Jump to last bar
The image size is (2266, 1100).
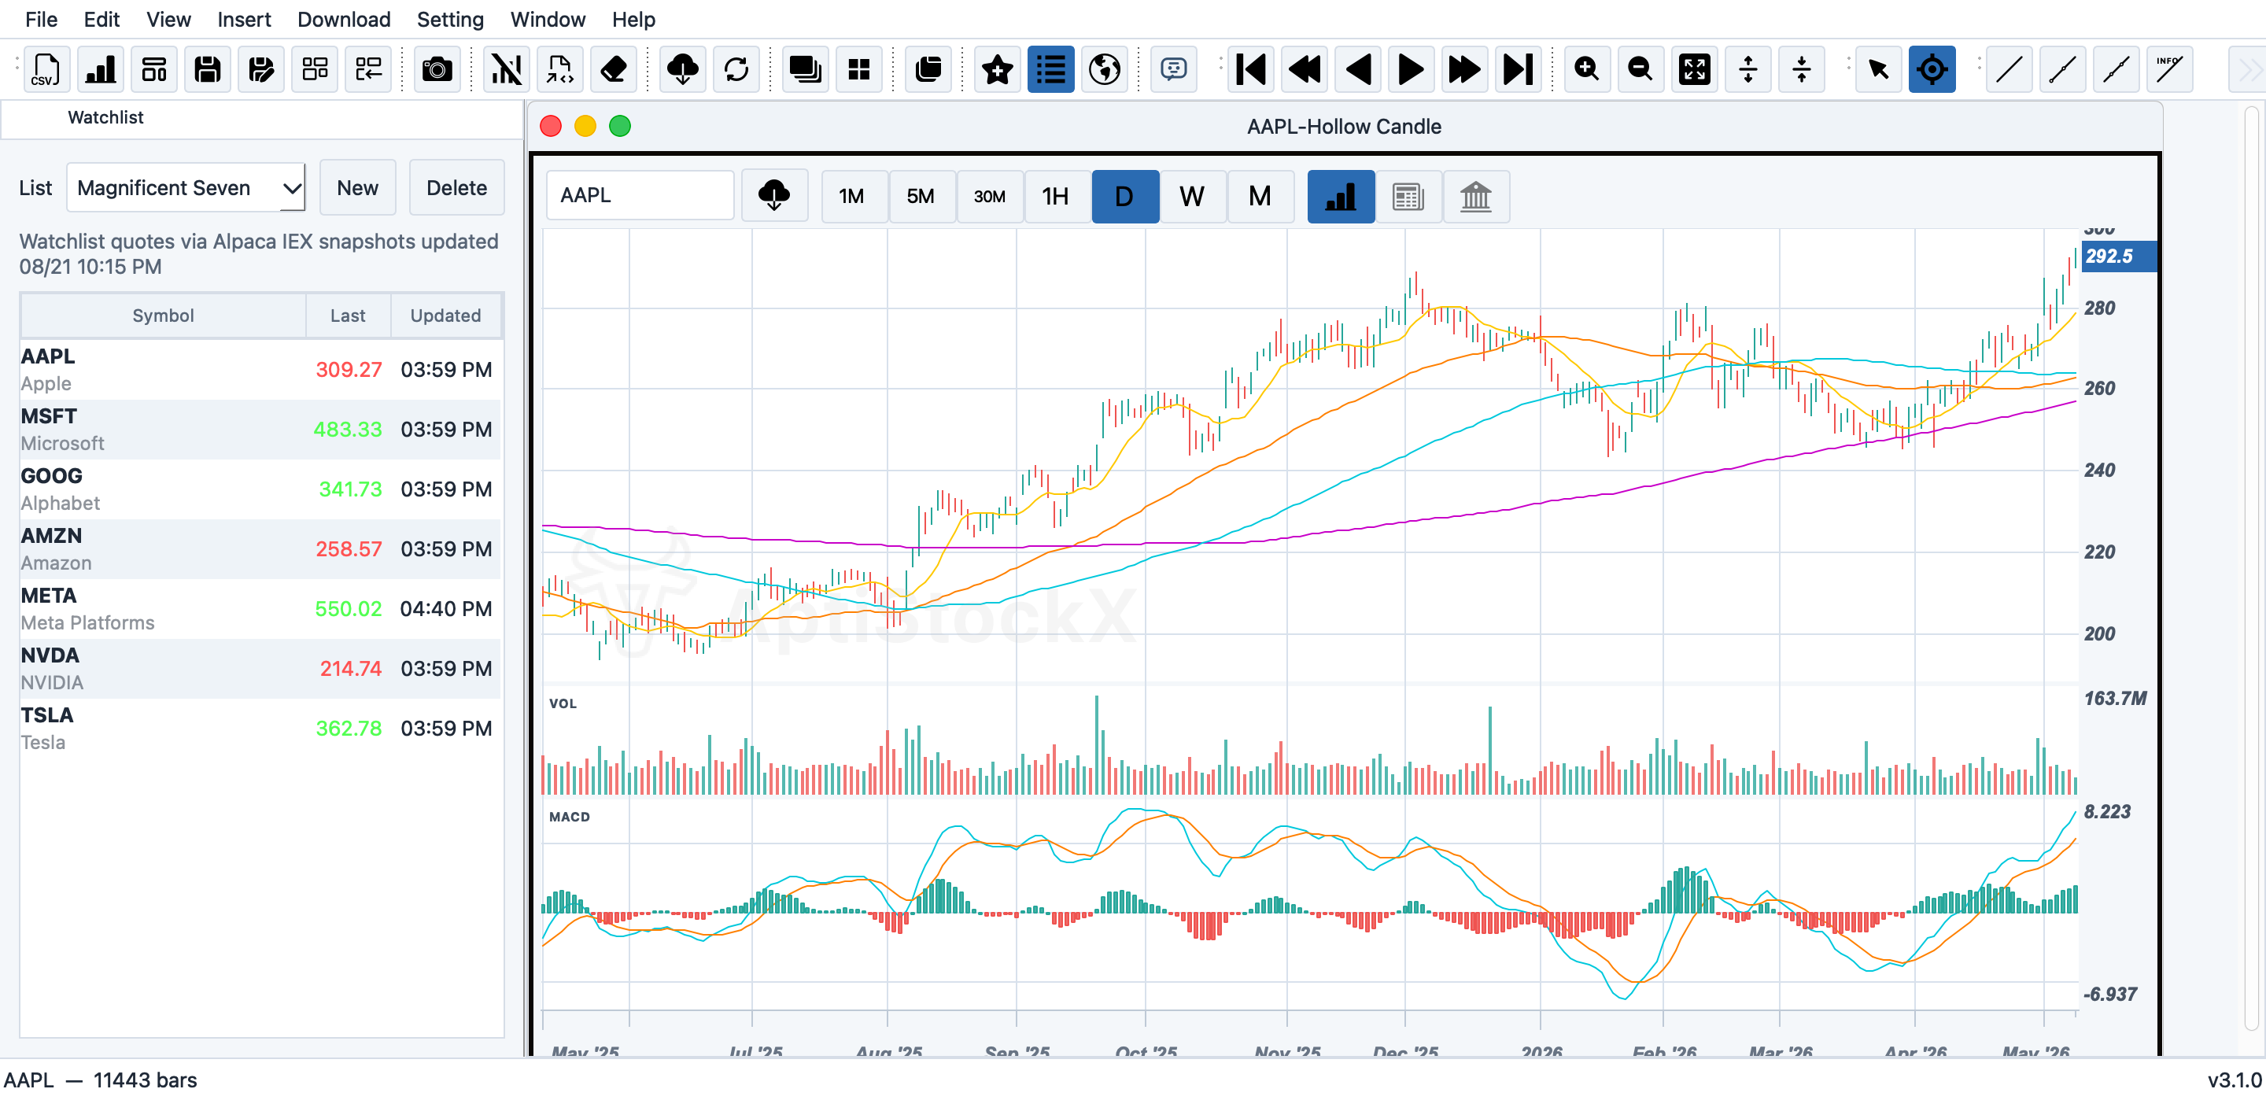1519,69
